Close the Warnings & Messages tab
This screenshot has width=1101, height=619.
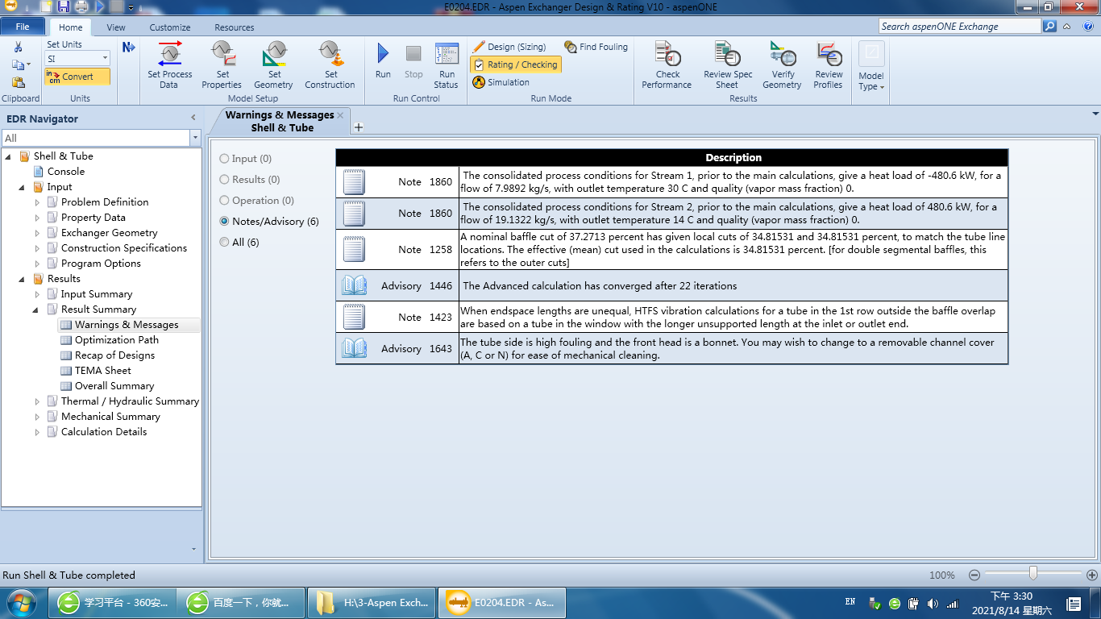pyautogui.click(x=340, y=115)
